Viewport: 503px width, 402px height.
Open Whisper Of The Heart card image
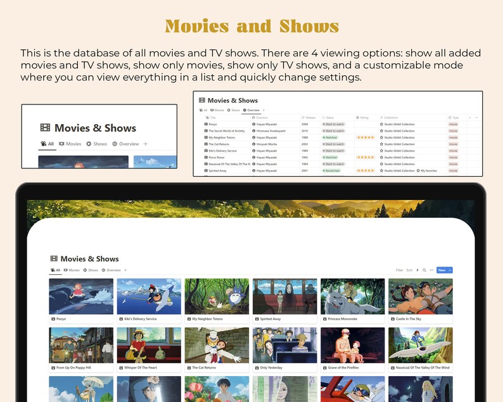[149, 345]
